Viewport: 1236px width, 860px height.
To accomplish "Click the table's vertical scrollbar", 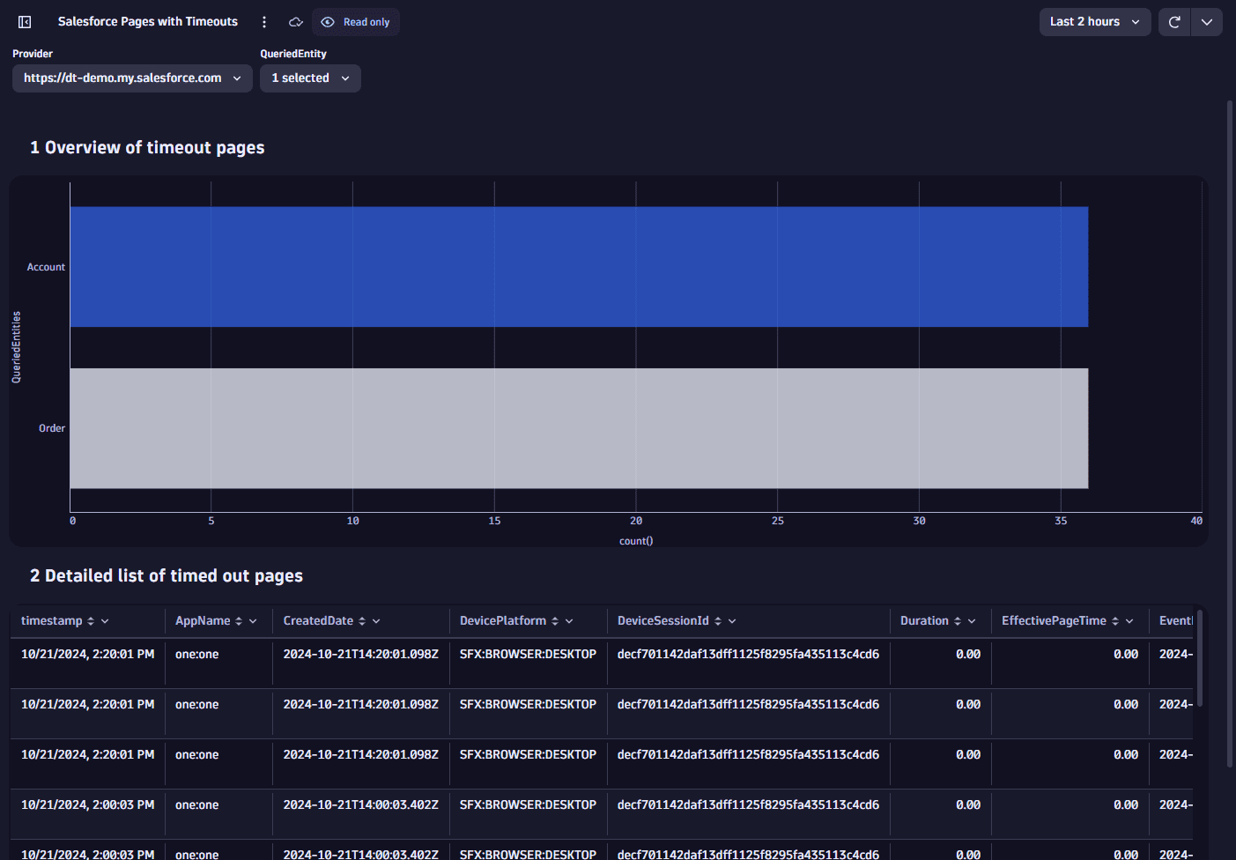I will tap(1199, 658).
